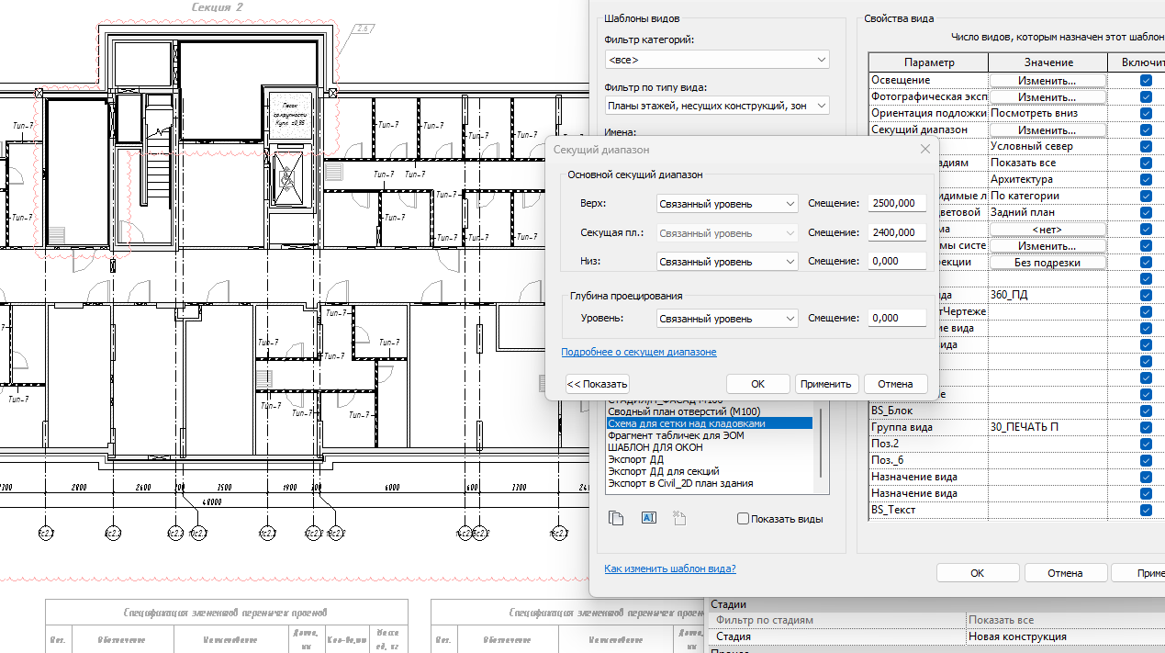Screen dimensions: 1165x653
Task: Click the Условный север value cell
Action: [x=1047, y=146]
